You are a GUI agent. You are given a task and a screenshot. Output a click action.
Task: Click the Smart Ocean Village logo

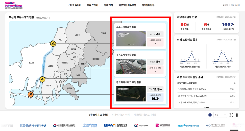click(x=14, y=5)
